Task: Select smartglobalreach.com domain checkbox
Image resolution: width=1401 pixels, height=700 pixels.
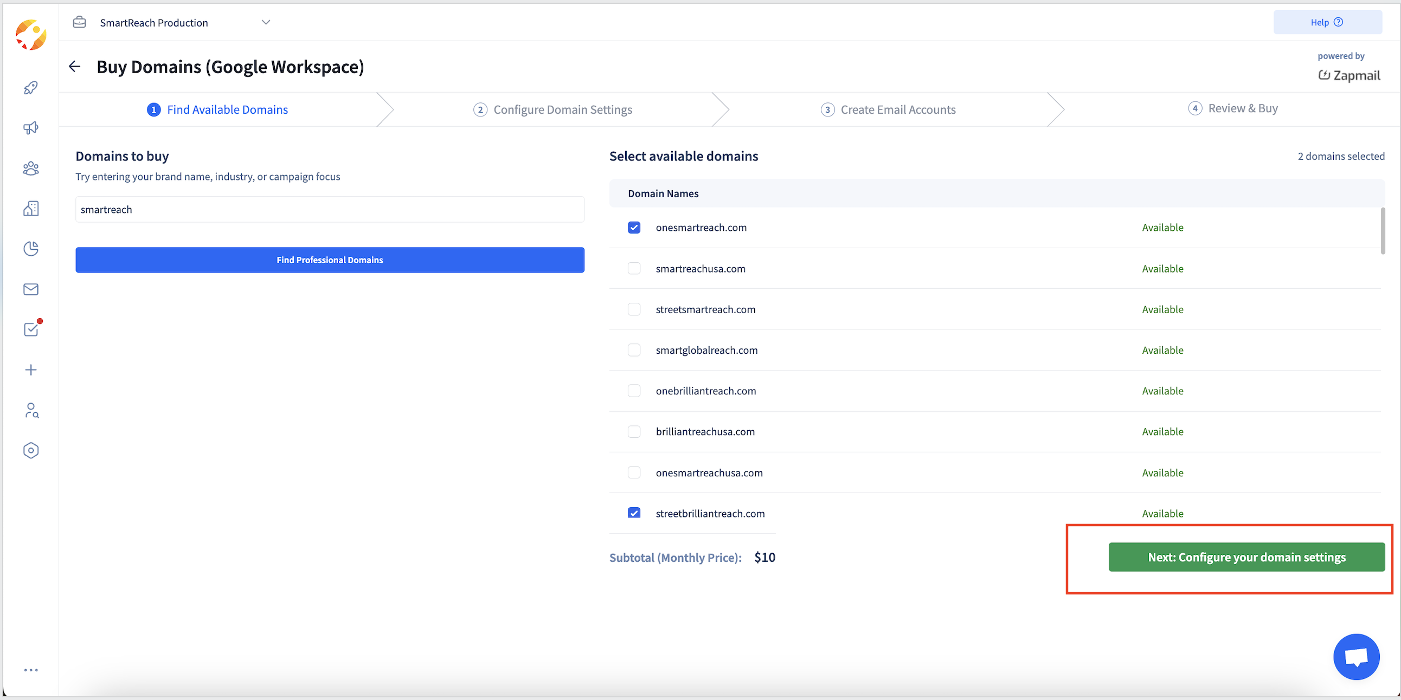Action: pos(634,350)
